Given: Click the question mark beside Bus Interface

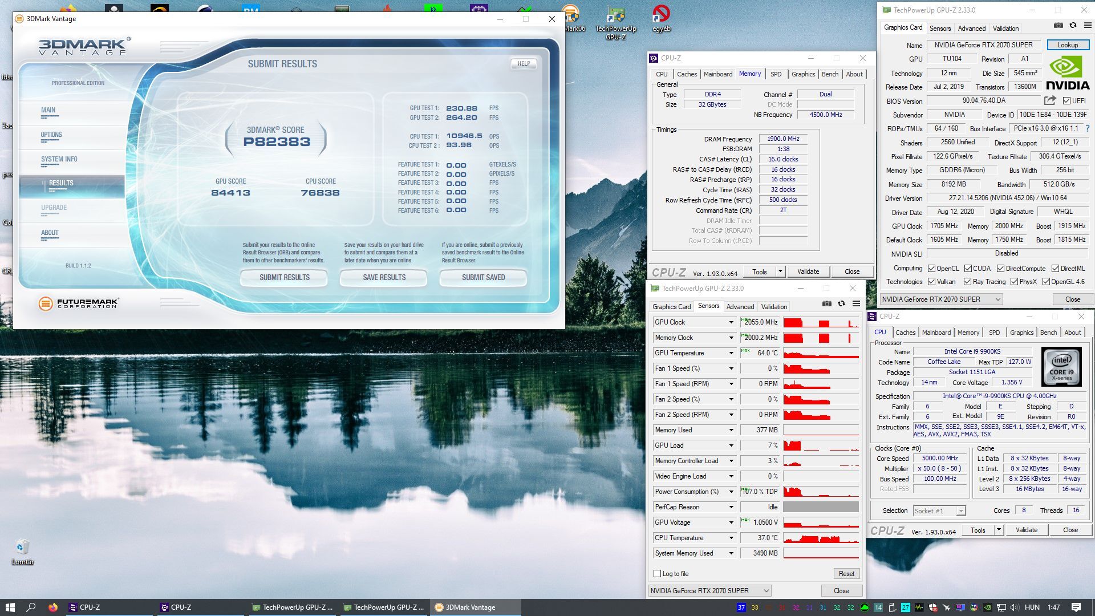Looking at the screenshot, I should [1088, 128].
